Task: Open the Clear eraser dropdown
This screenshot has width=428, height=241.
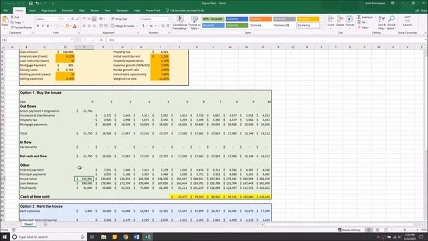Action: (x=363, y=27)
